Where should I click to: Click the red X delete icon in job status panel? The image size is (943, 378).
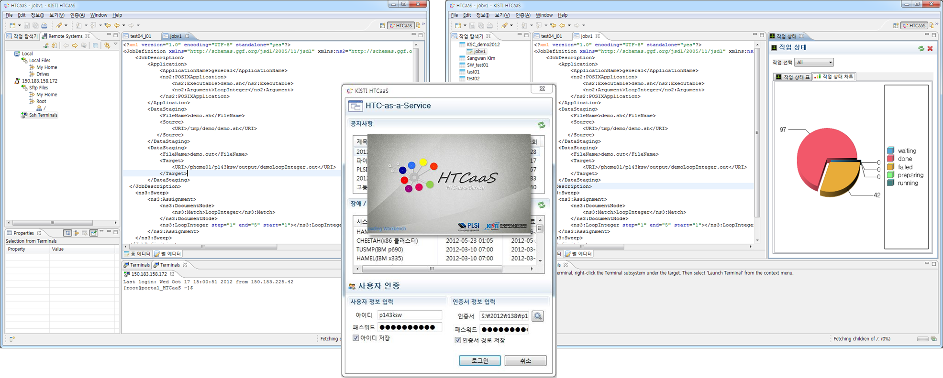click(930, 48)
